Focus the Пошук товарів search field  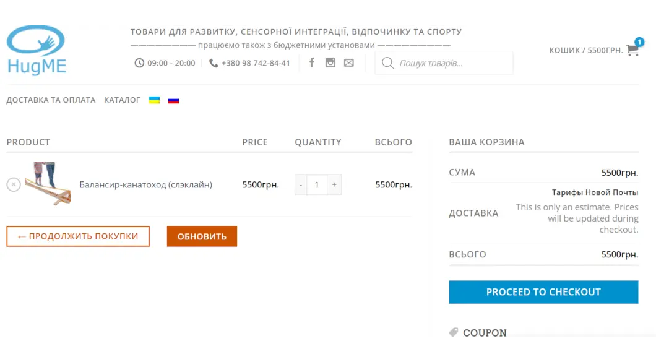pyautogui.click(x=452, y=63)
